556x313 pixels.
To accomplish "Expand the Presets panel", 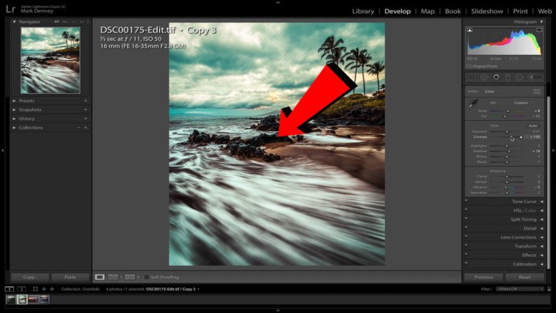I will click(x=26, y=101).
